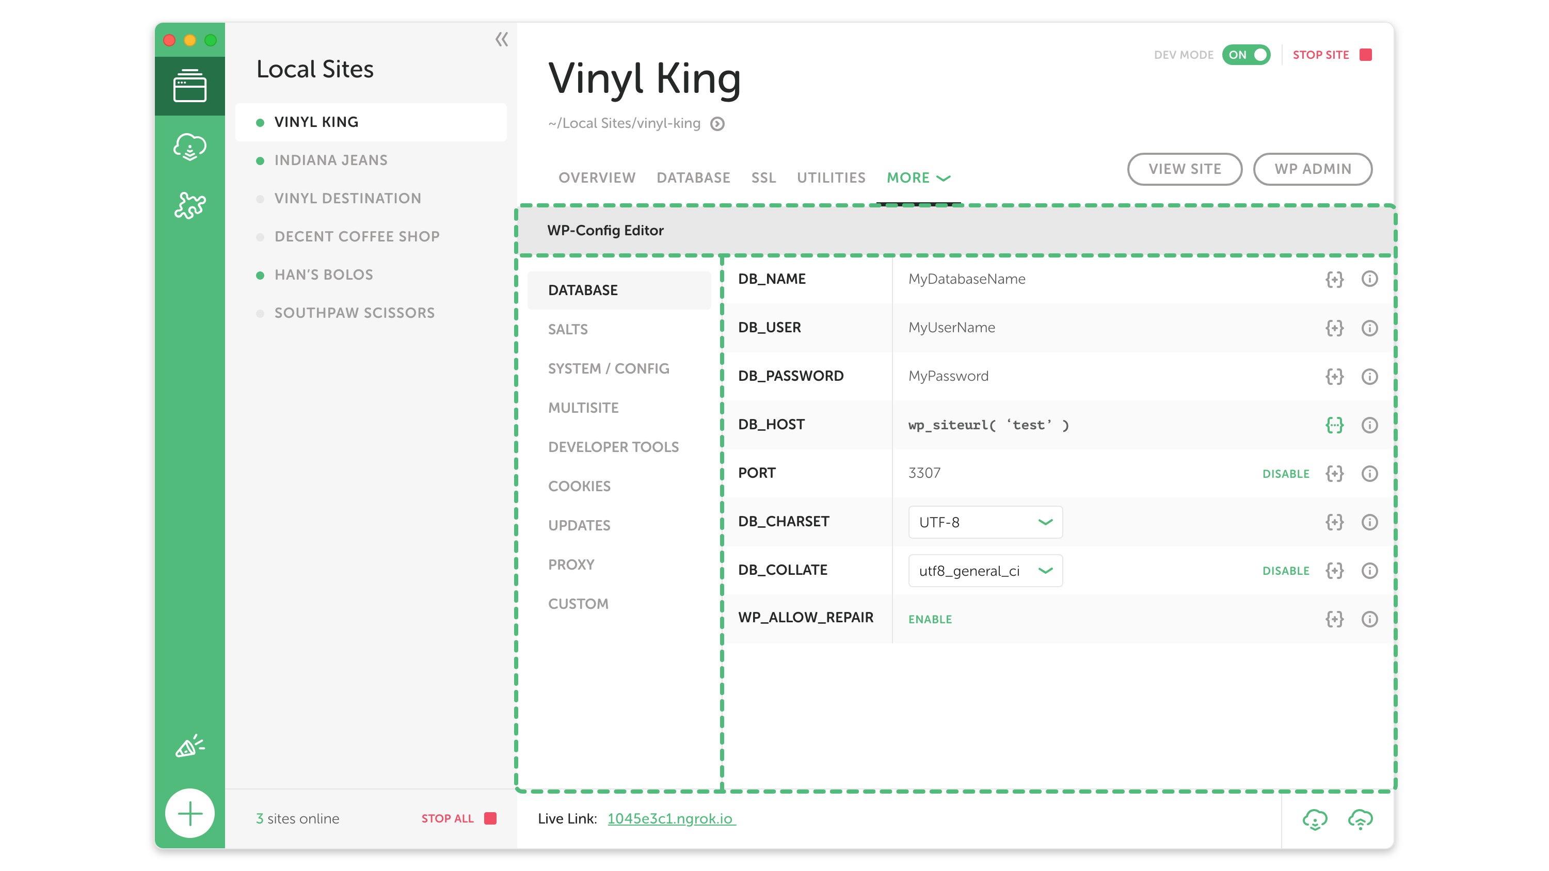Click the DB_NAME field MyDatabaseName
This screenshot has height=871, width=1549.
pos(966,279)
